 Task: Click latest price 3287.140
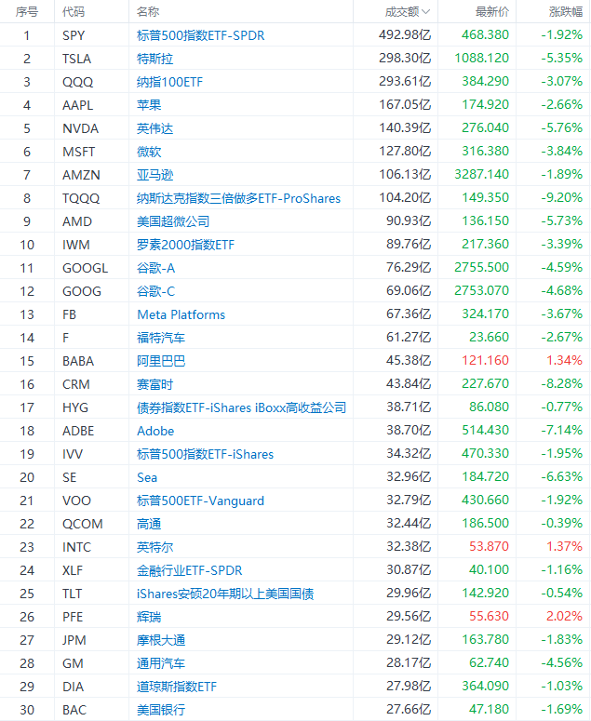click(481, 174)
